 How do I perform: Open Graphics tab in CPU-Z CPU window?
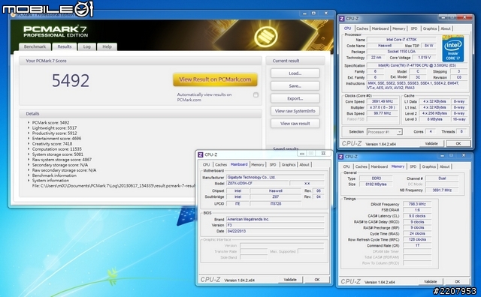[x=429, y=28]
